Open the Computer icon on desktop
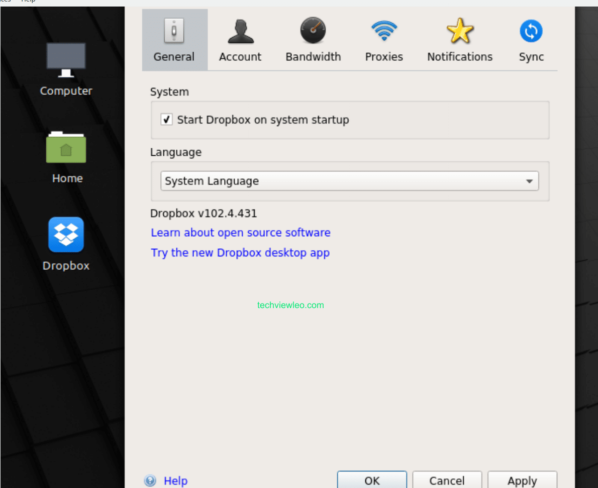Image resolution: width=598 pixels, height=488 pixels. (66, 59)
